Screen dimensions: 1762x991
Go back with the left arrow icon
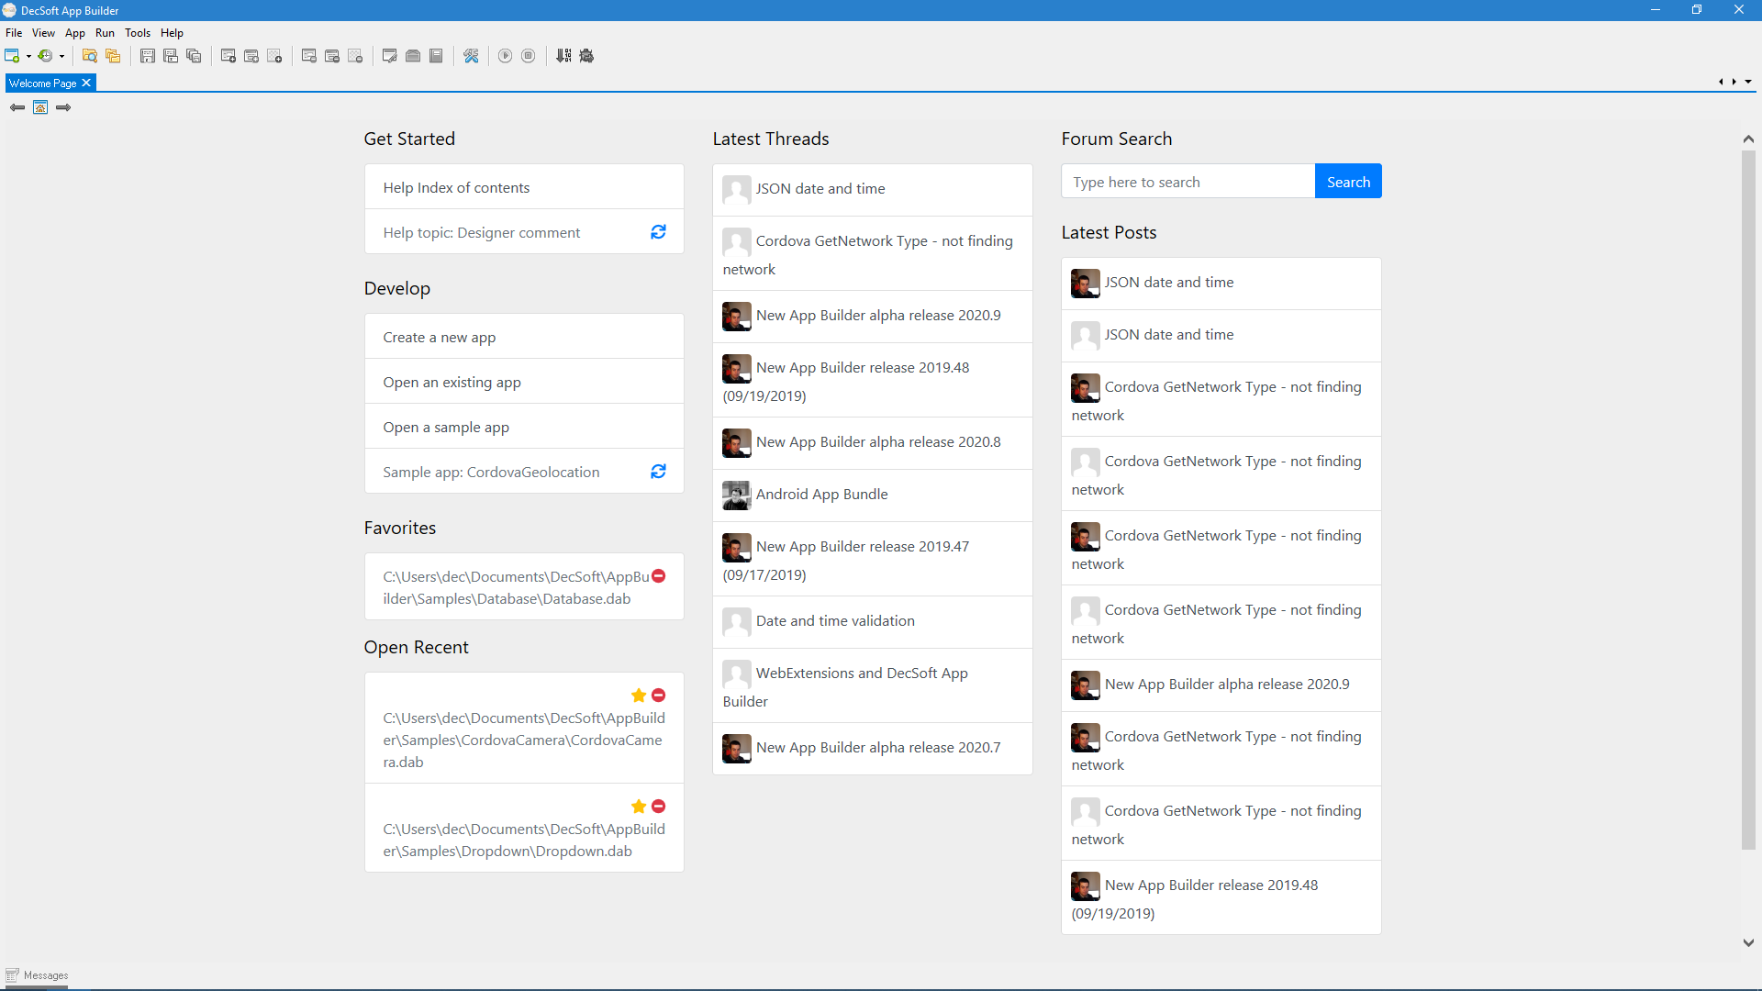pos(17,107)
